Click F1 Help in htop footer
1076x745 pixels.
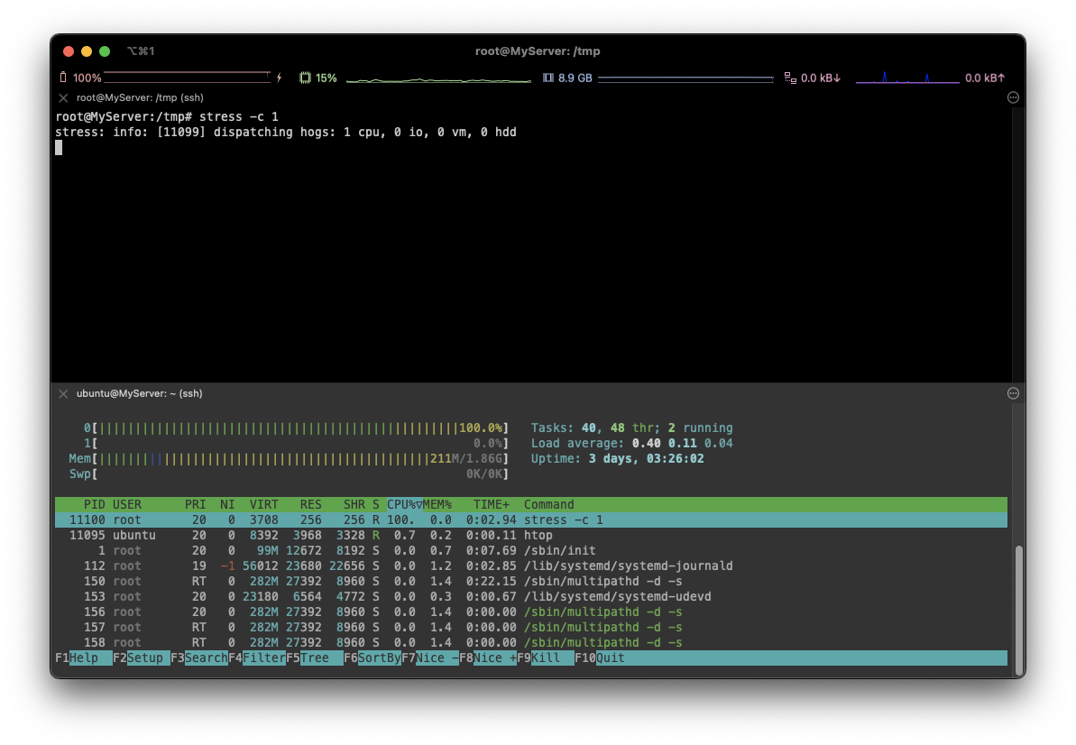(x=84, y=658)
